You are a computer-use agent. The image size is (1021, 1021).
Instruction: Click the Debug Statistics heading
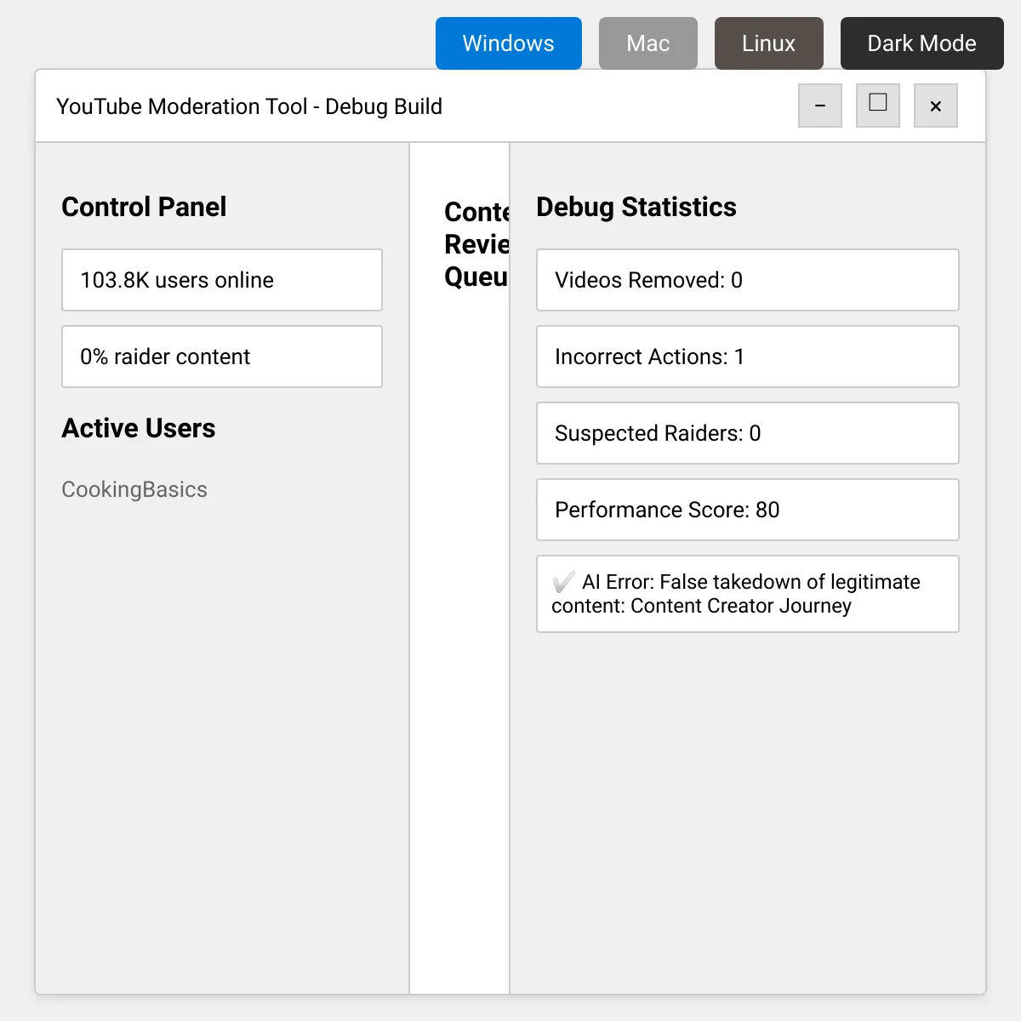(636, 207)
